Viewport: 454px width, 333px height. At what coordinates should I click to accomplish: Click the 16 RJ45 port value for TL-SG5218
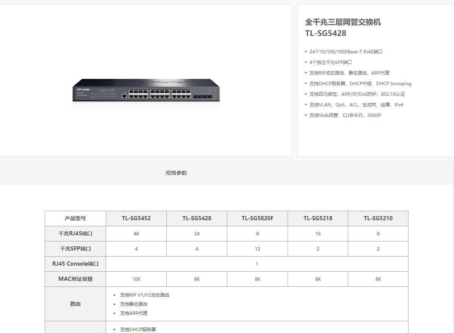pos(318,233)
